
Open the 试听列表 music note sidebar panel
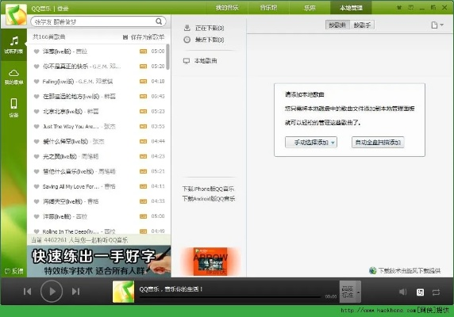point(13,44)
